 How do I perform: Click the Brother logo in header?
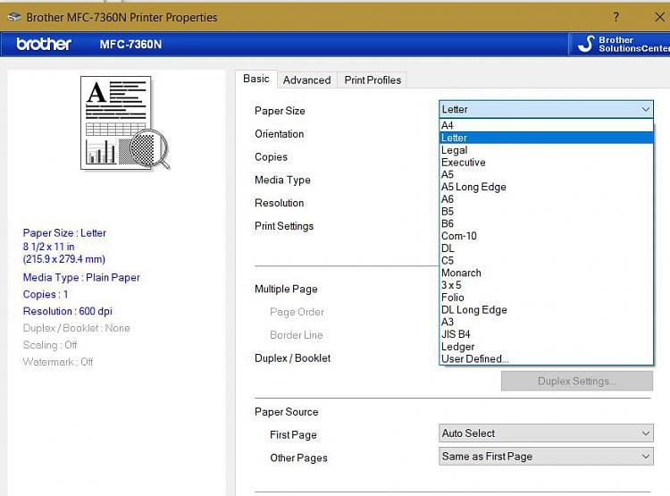(43, 44)
